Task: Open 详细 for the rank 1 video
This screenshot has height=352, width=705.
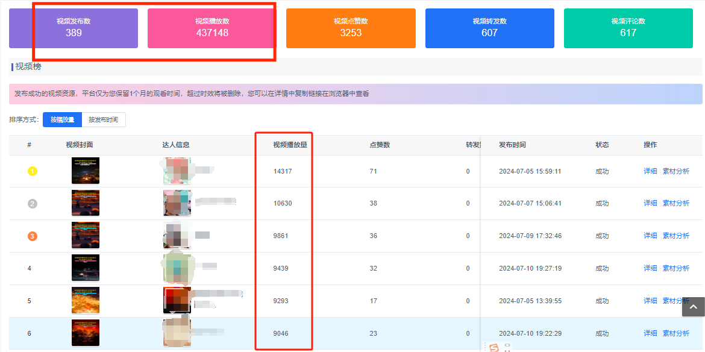Action: click(x=650, y=171)
